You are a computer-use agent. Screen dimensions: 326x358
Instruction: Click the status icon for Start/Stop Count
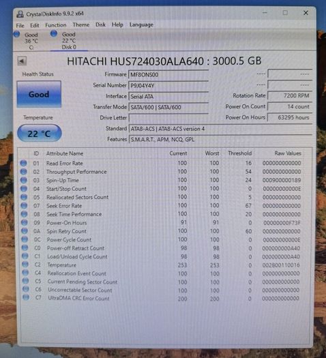click(24, 188)
